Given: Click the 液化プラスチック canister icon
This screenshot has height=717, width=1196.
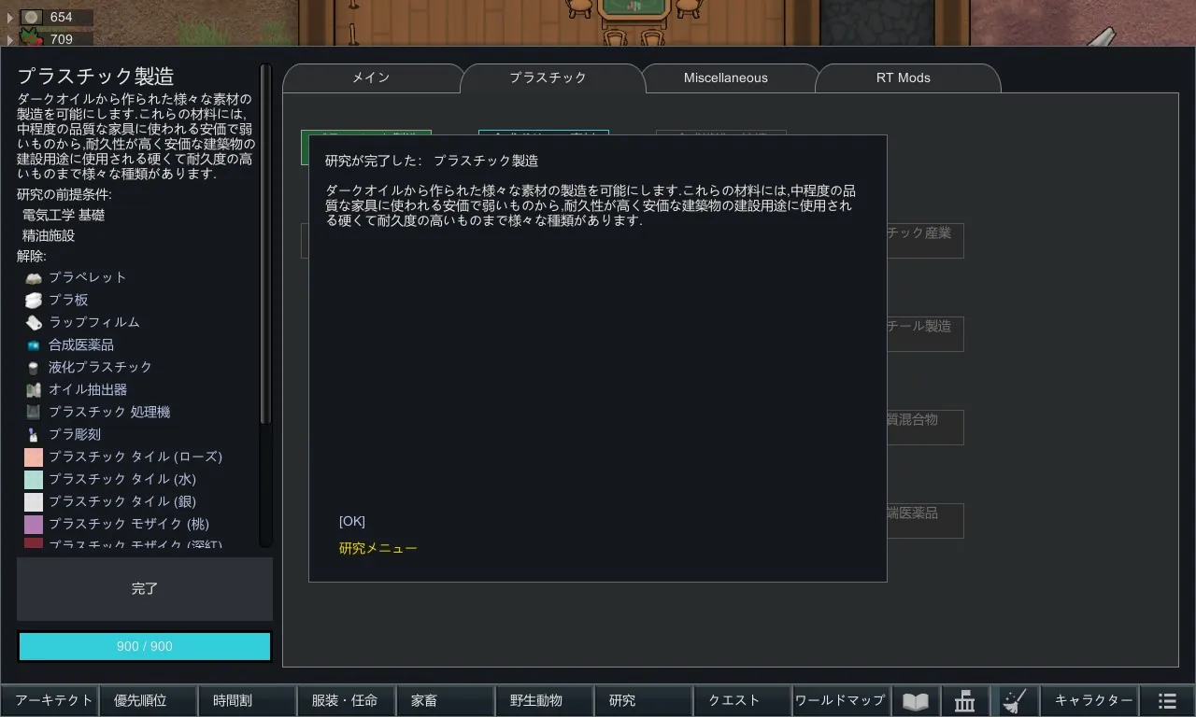Looking at the screenshot, I should click(34, 367).
